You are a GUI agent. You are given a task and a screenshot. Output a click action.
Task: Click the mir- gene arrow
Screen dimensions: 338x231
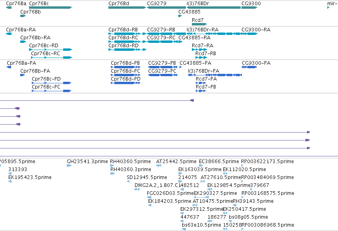point(328,8)
